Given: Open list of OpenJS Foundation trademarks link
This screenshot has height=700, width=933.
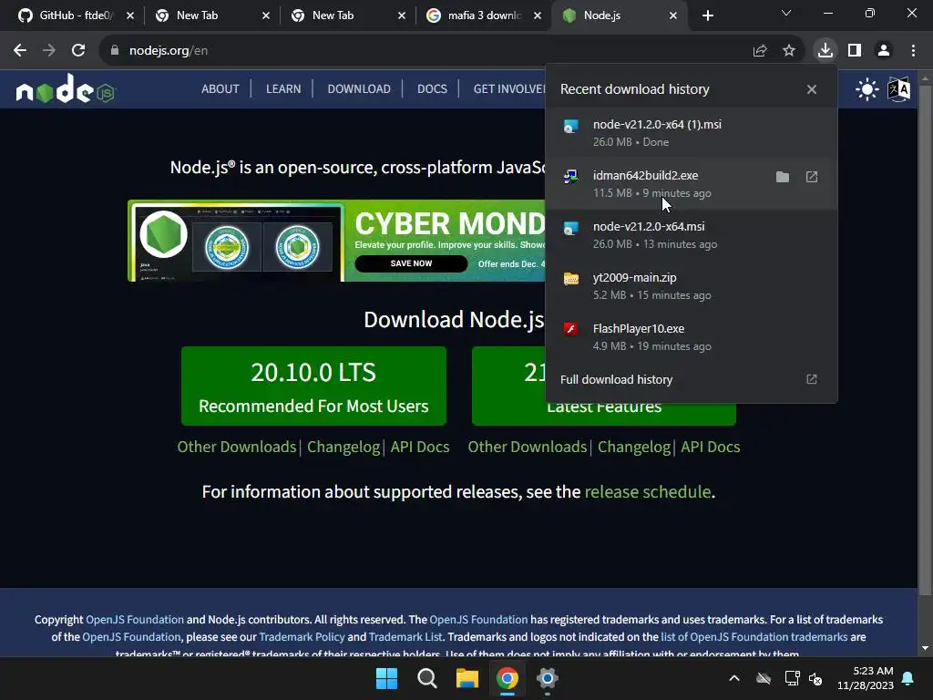Looking at the screenshot, I should point(754,636).
